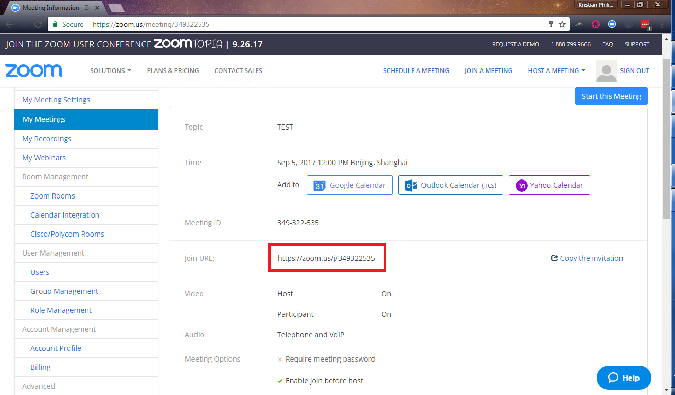The width and height of the screenshot is (675, 395).
Task: Click the blue Zoom extension icon
Action: point(612,24)
